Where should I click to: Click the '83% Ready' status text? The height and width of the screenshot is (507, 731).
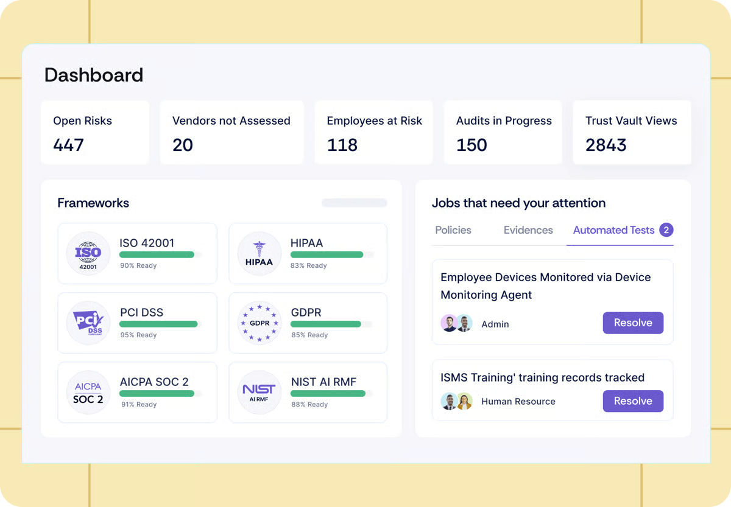click(x=309, y=265)
